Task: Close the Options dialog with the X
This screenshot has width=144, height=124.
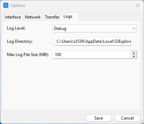Action: coord(138,6)
